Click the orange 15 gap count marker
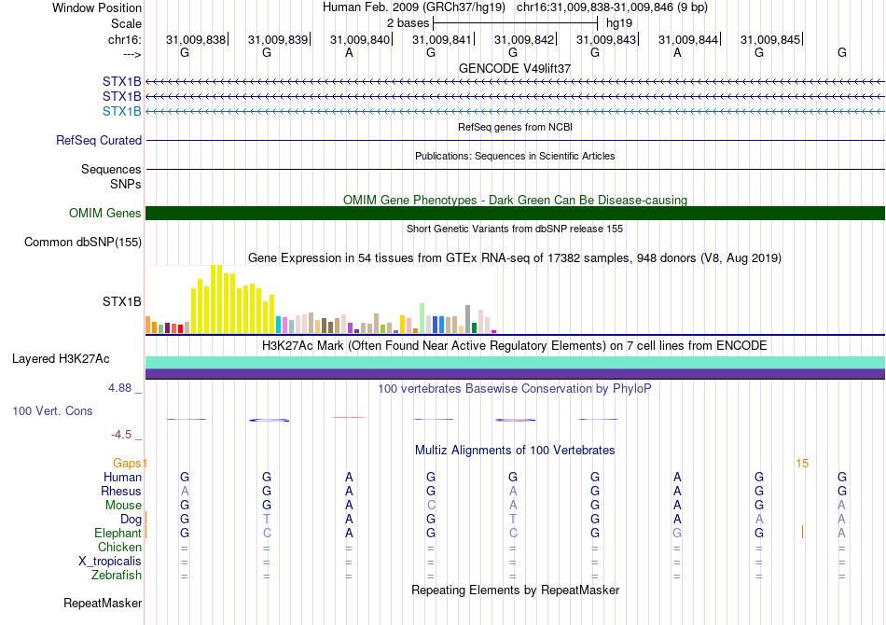Screen dimensions: 886x625 tap(802, 464)
